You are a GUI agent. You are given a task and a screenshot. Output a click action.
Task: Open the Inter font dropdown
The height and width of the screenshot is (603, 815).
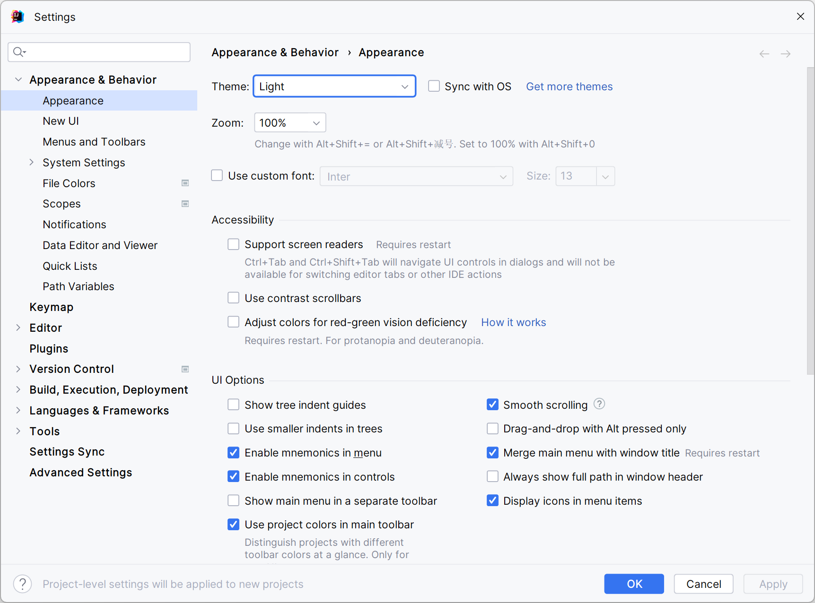(416, 176)
